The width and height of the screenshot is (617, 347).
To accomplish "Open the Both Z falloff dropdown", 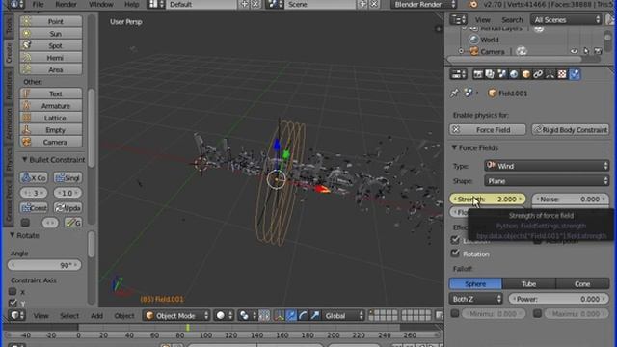I will (475, 299).
